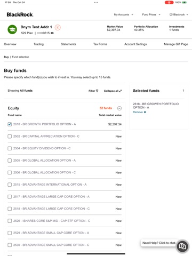This screenshot has width=192, height=256.
Task: Click the BlackRock logo
Action: click(x=20, y=14)
